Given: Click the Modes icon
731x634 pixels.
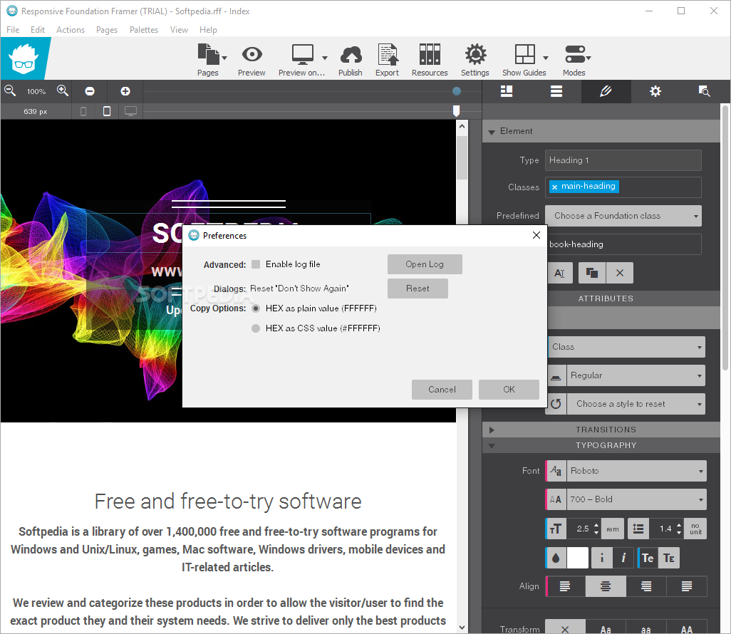Looking at the screenshot, I should point(575,55).
